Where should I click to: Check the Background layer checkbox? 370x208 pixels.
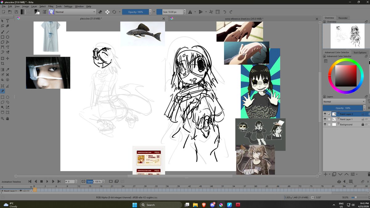329,124
